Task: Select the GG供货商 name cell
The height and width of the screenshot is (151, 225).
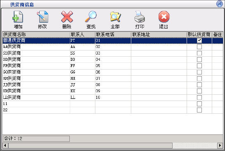Action: pyautogui.click(x=36, y=72)
